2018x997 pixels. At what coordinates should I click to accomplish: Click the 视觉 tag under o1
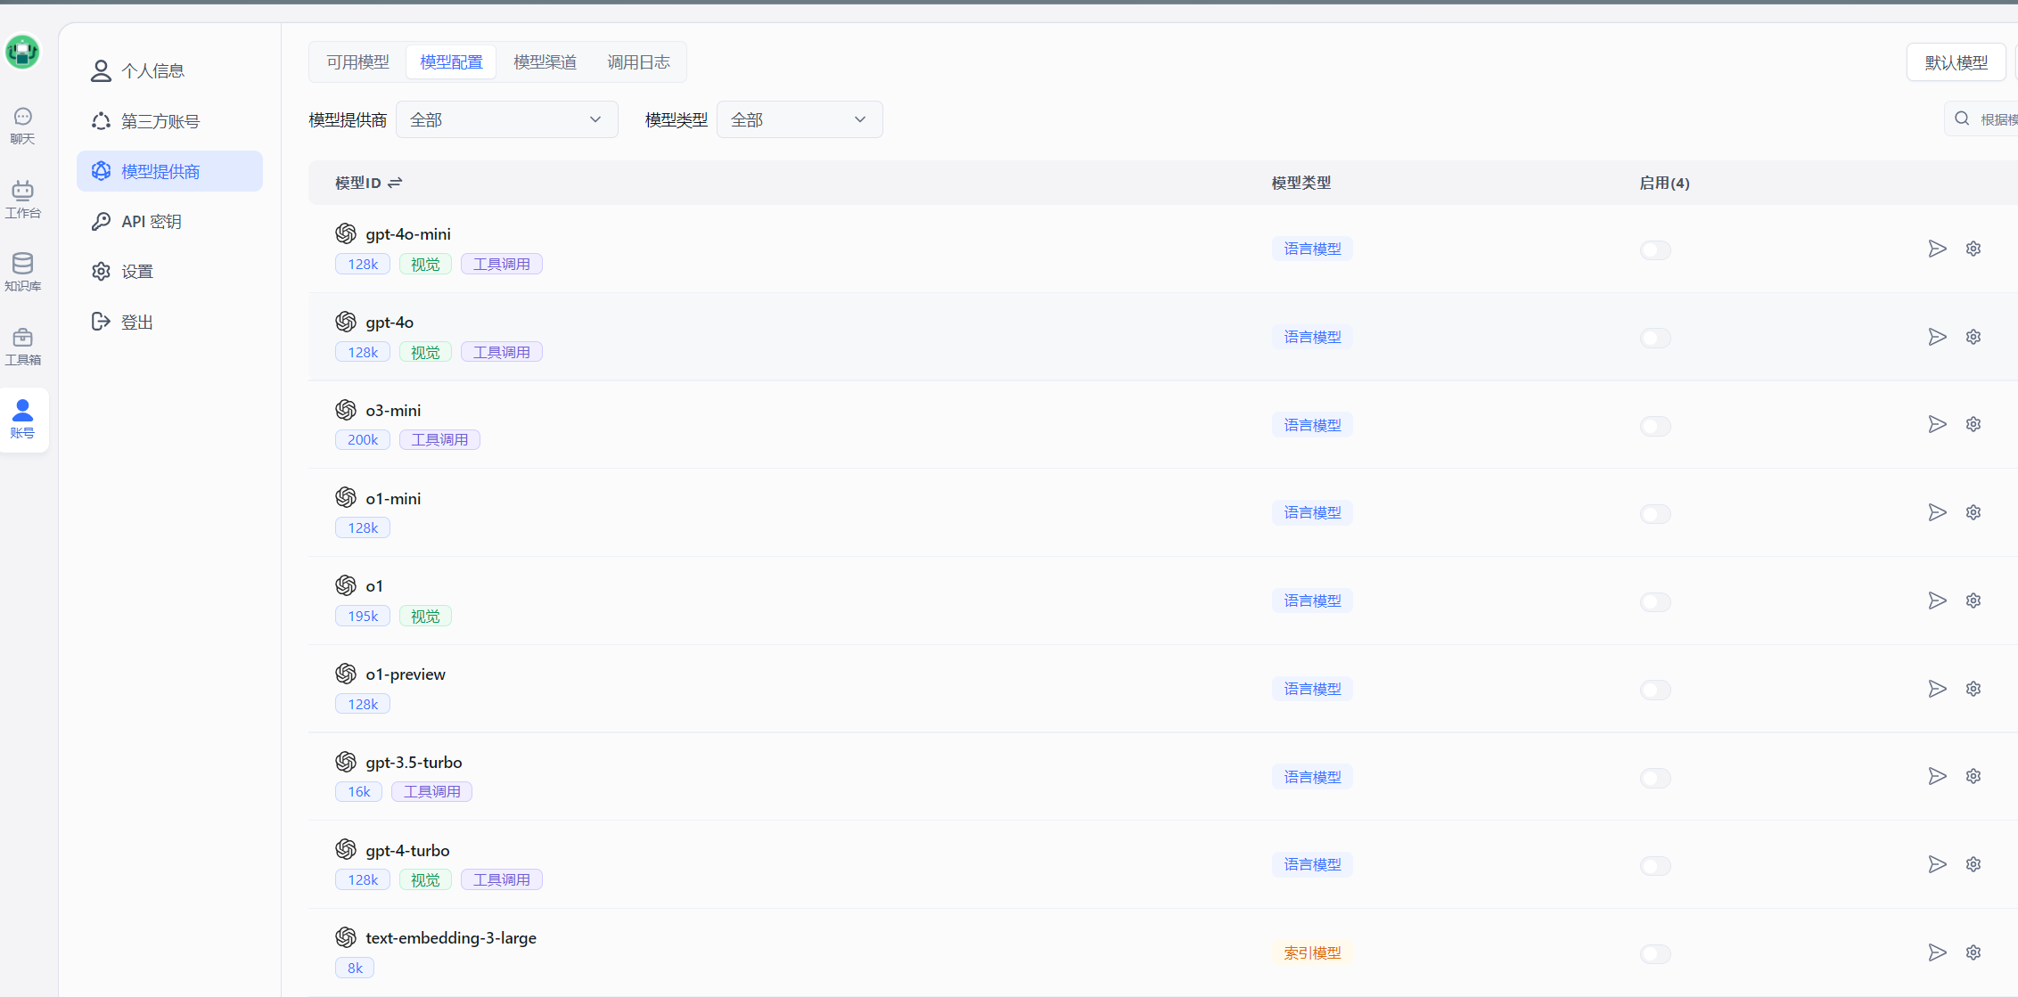coord(425,616)
